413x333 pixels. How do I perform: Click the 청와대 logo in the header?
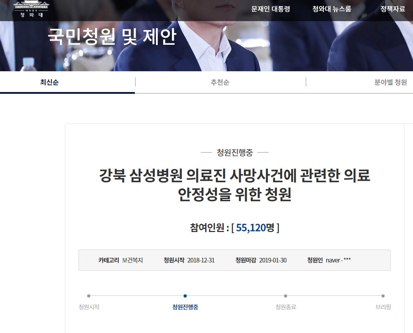31,9
